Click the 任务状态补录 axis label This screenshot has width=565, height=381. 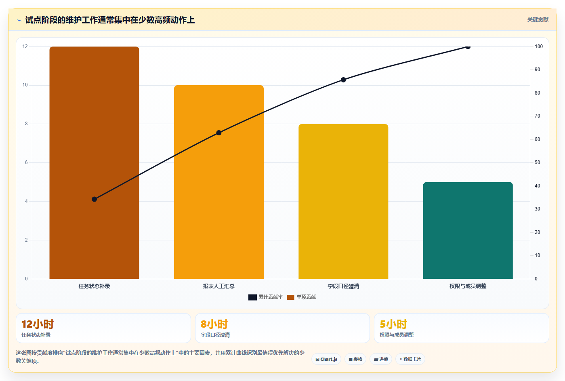[x=94, y=286]
